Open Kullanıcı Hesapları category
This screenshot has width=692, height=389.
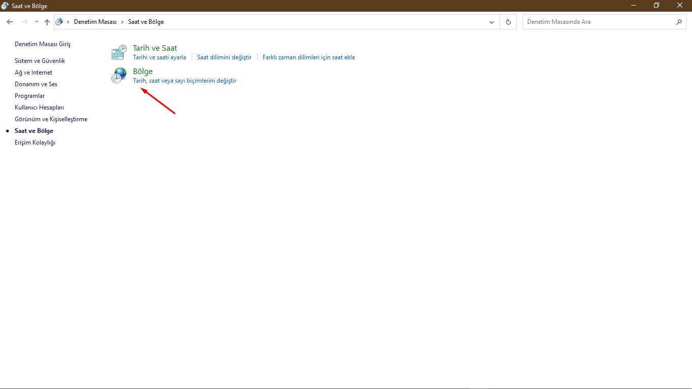(40, 108)
